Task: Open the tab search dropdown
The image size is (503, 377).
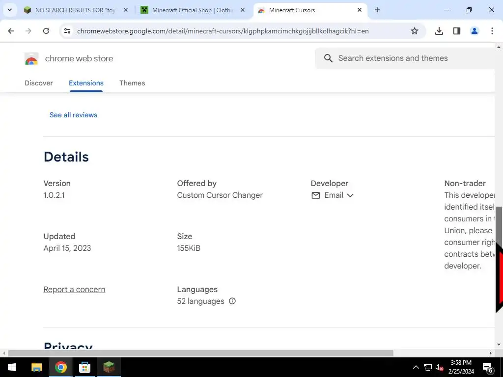Action: [x=10, y=10]
